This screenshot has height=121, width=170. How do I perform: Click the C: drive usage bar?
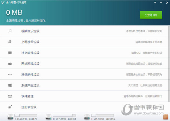click(x=26, y=115)
